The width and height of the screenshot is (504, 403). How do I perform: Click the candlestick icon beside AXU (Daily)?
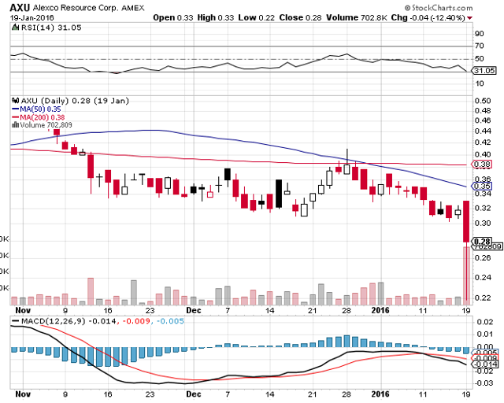point(15,101)
